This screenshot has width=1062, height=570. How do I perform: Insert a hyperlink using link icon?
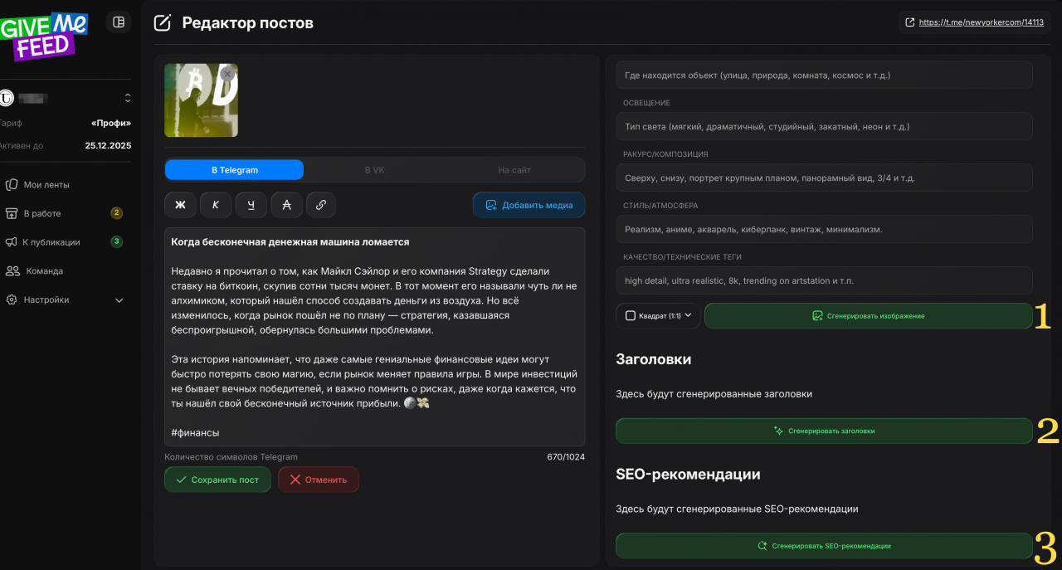[x=321, y=205]
